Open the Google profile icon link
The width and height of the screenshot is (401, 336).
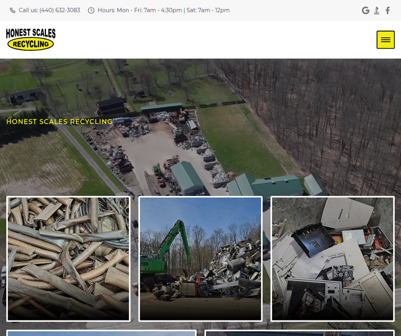pos(366,10)
